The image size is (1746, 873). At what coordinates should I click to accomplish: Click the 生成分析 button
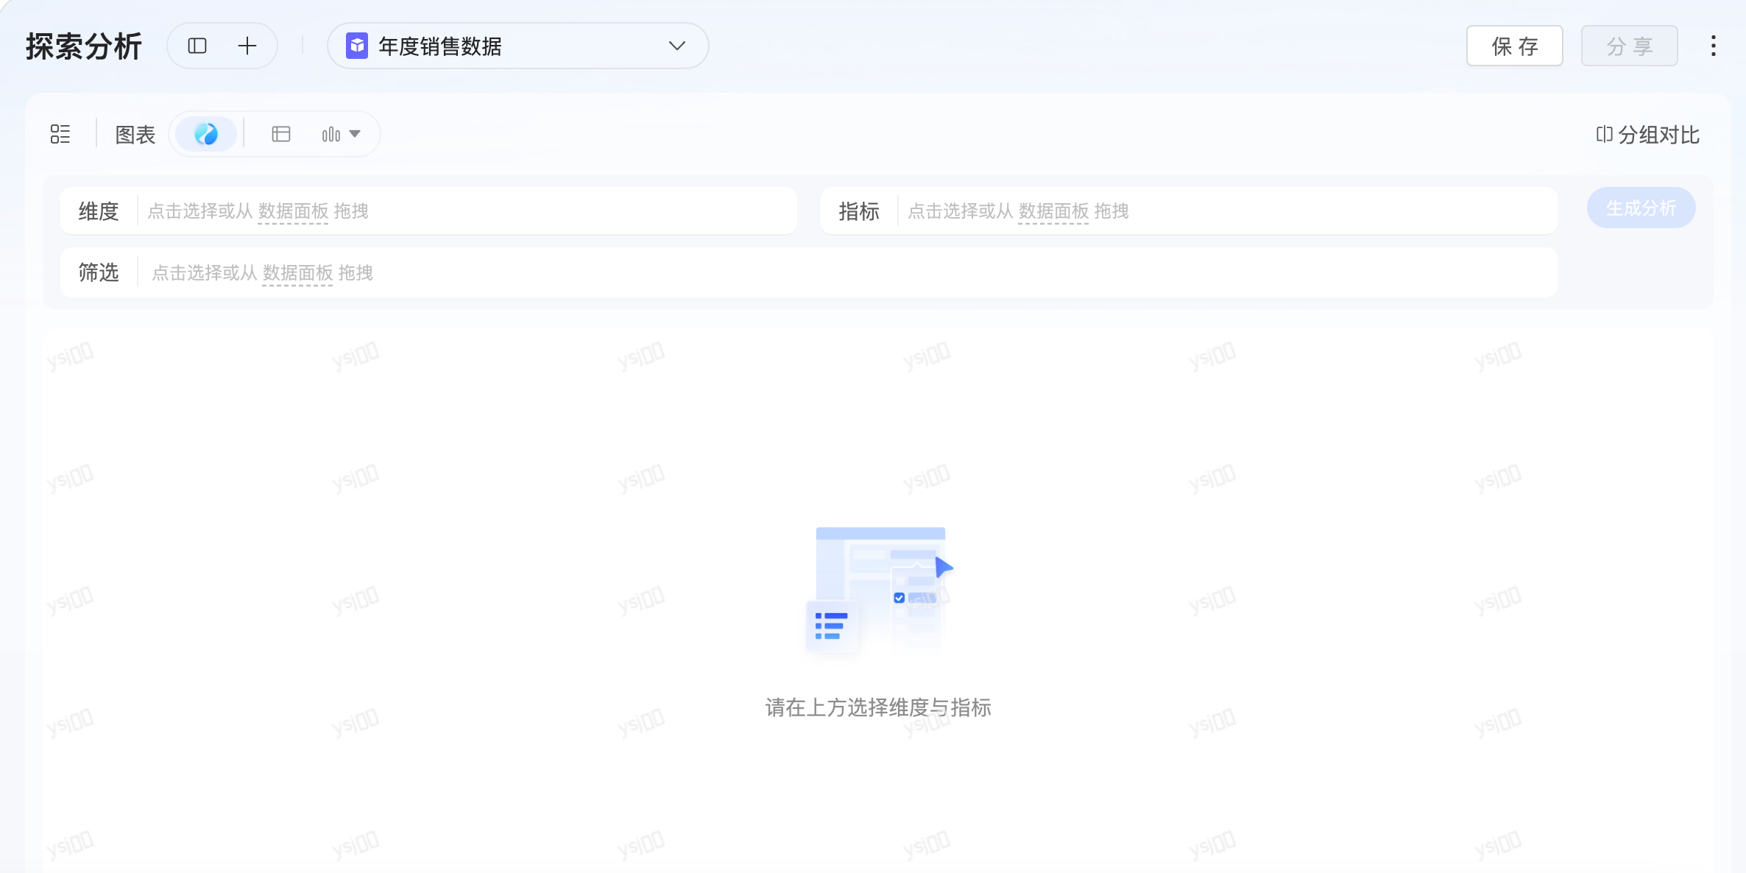(x=1641, y=208)
